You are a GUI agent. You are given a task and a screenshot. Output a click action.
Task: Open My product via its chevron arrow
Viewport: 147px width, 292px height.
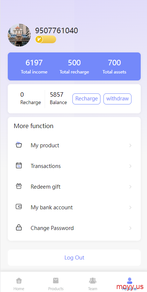130,145
